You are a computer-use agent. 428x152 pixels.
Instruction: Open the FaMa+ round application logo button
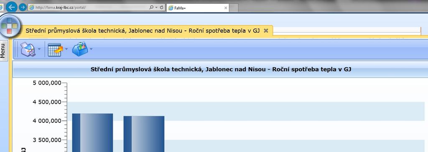[10, 26]
